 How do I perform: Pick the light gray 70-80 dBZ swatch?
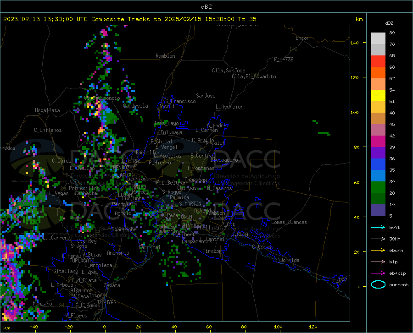pyautogui.click(x=378, y=38)
